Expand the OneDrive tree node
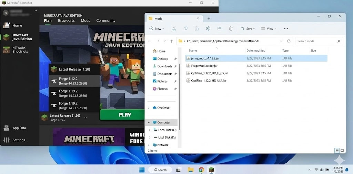 [149, 108]
